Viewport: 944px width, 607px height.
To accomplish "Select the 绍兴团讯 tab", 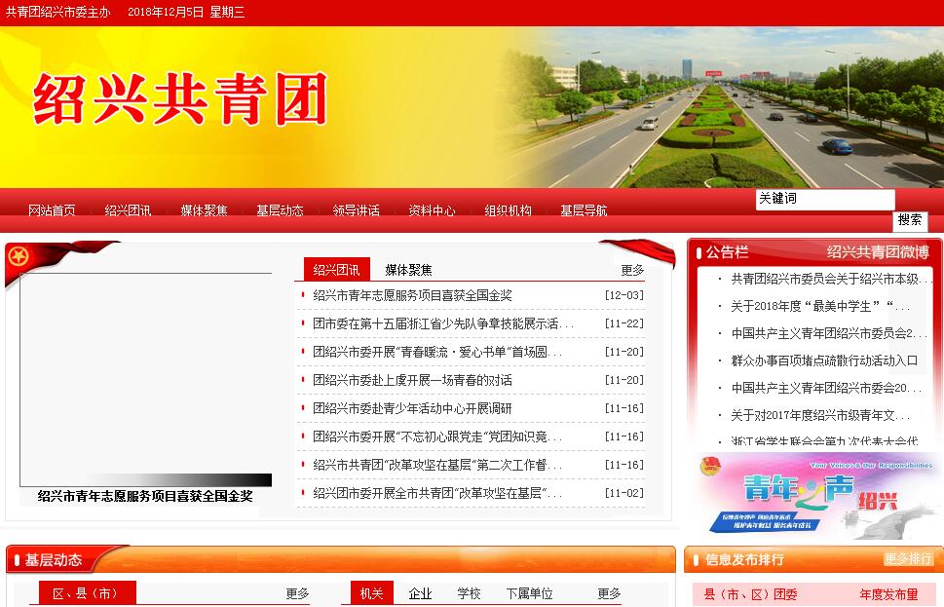I will [x=336, y=270].
